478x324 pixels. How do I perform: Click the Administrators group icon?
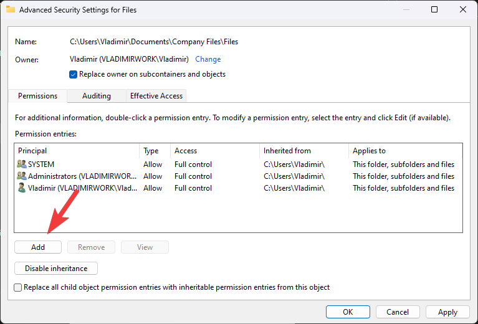[22, 176]
